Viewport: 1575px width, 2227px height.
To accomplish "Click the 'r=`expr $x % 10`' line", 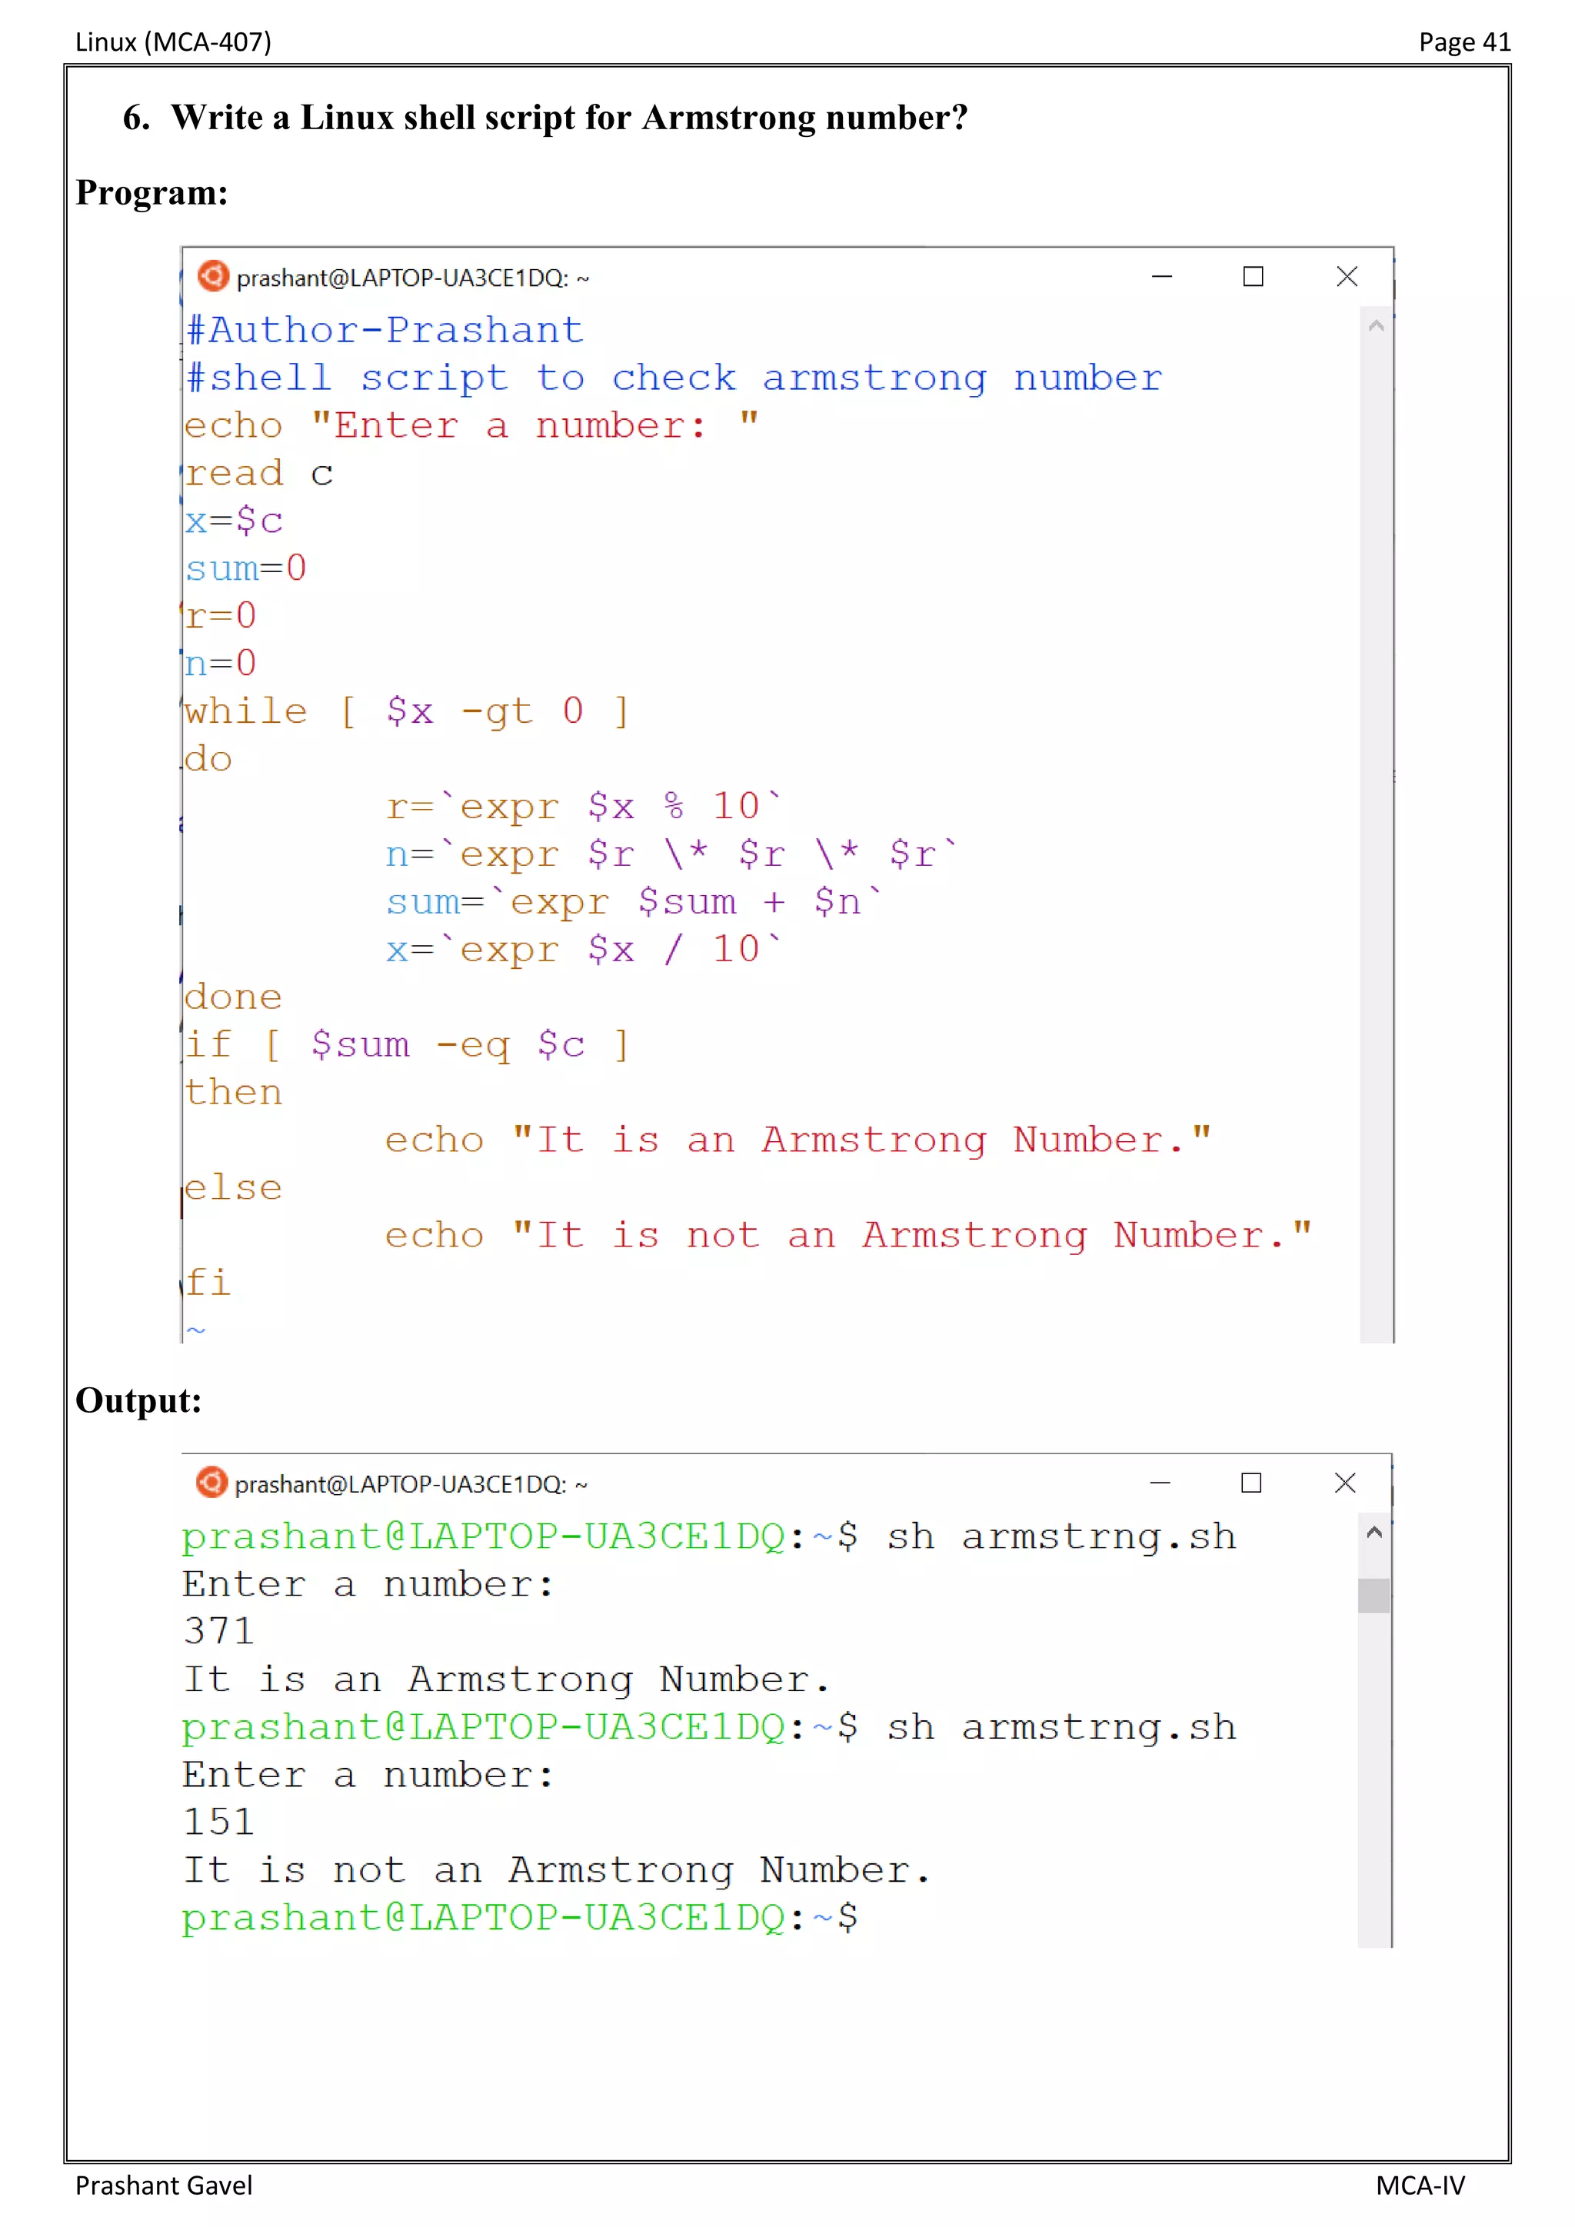I will (x=584, y=806).
